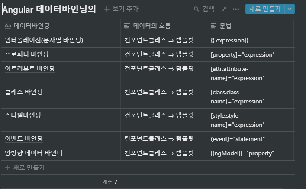Open the 어트리뷰트 바인딩 page

pos(30,69)
